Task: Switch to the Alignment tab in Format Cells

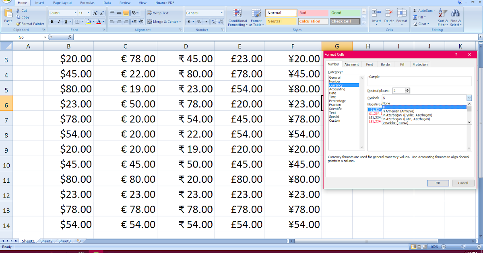Action: pyautogui.click(x=351, y=64)
